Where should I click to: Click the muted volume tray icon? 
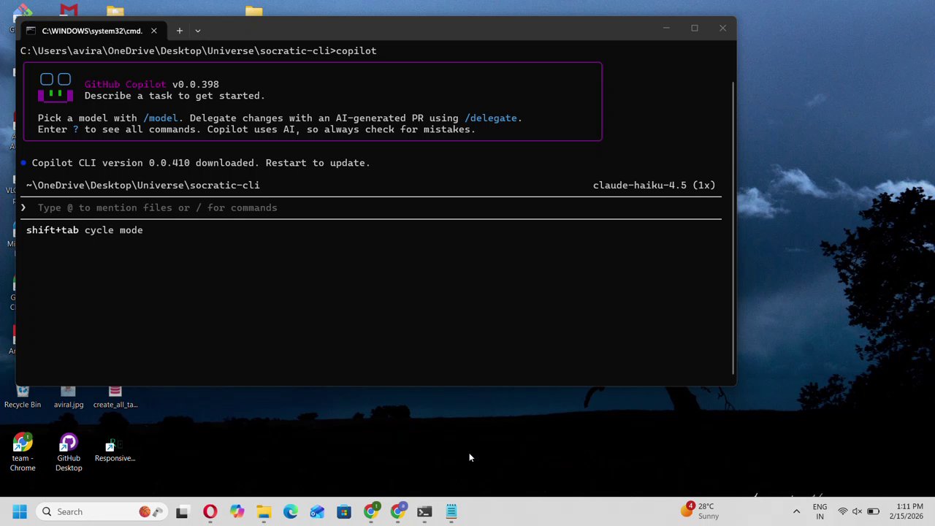[858, 511]
